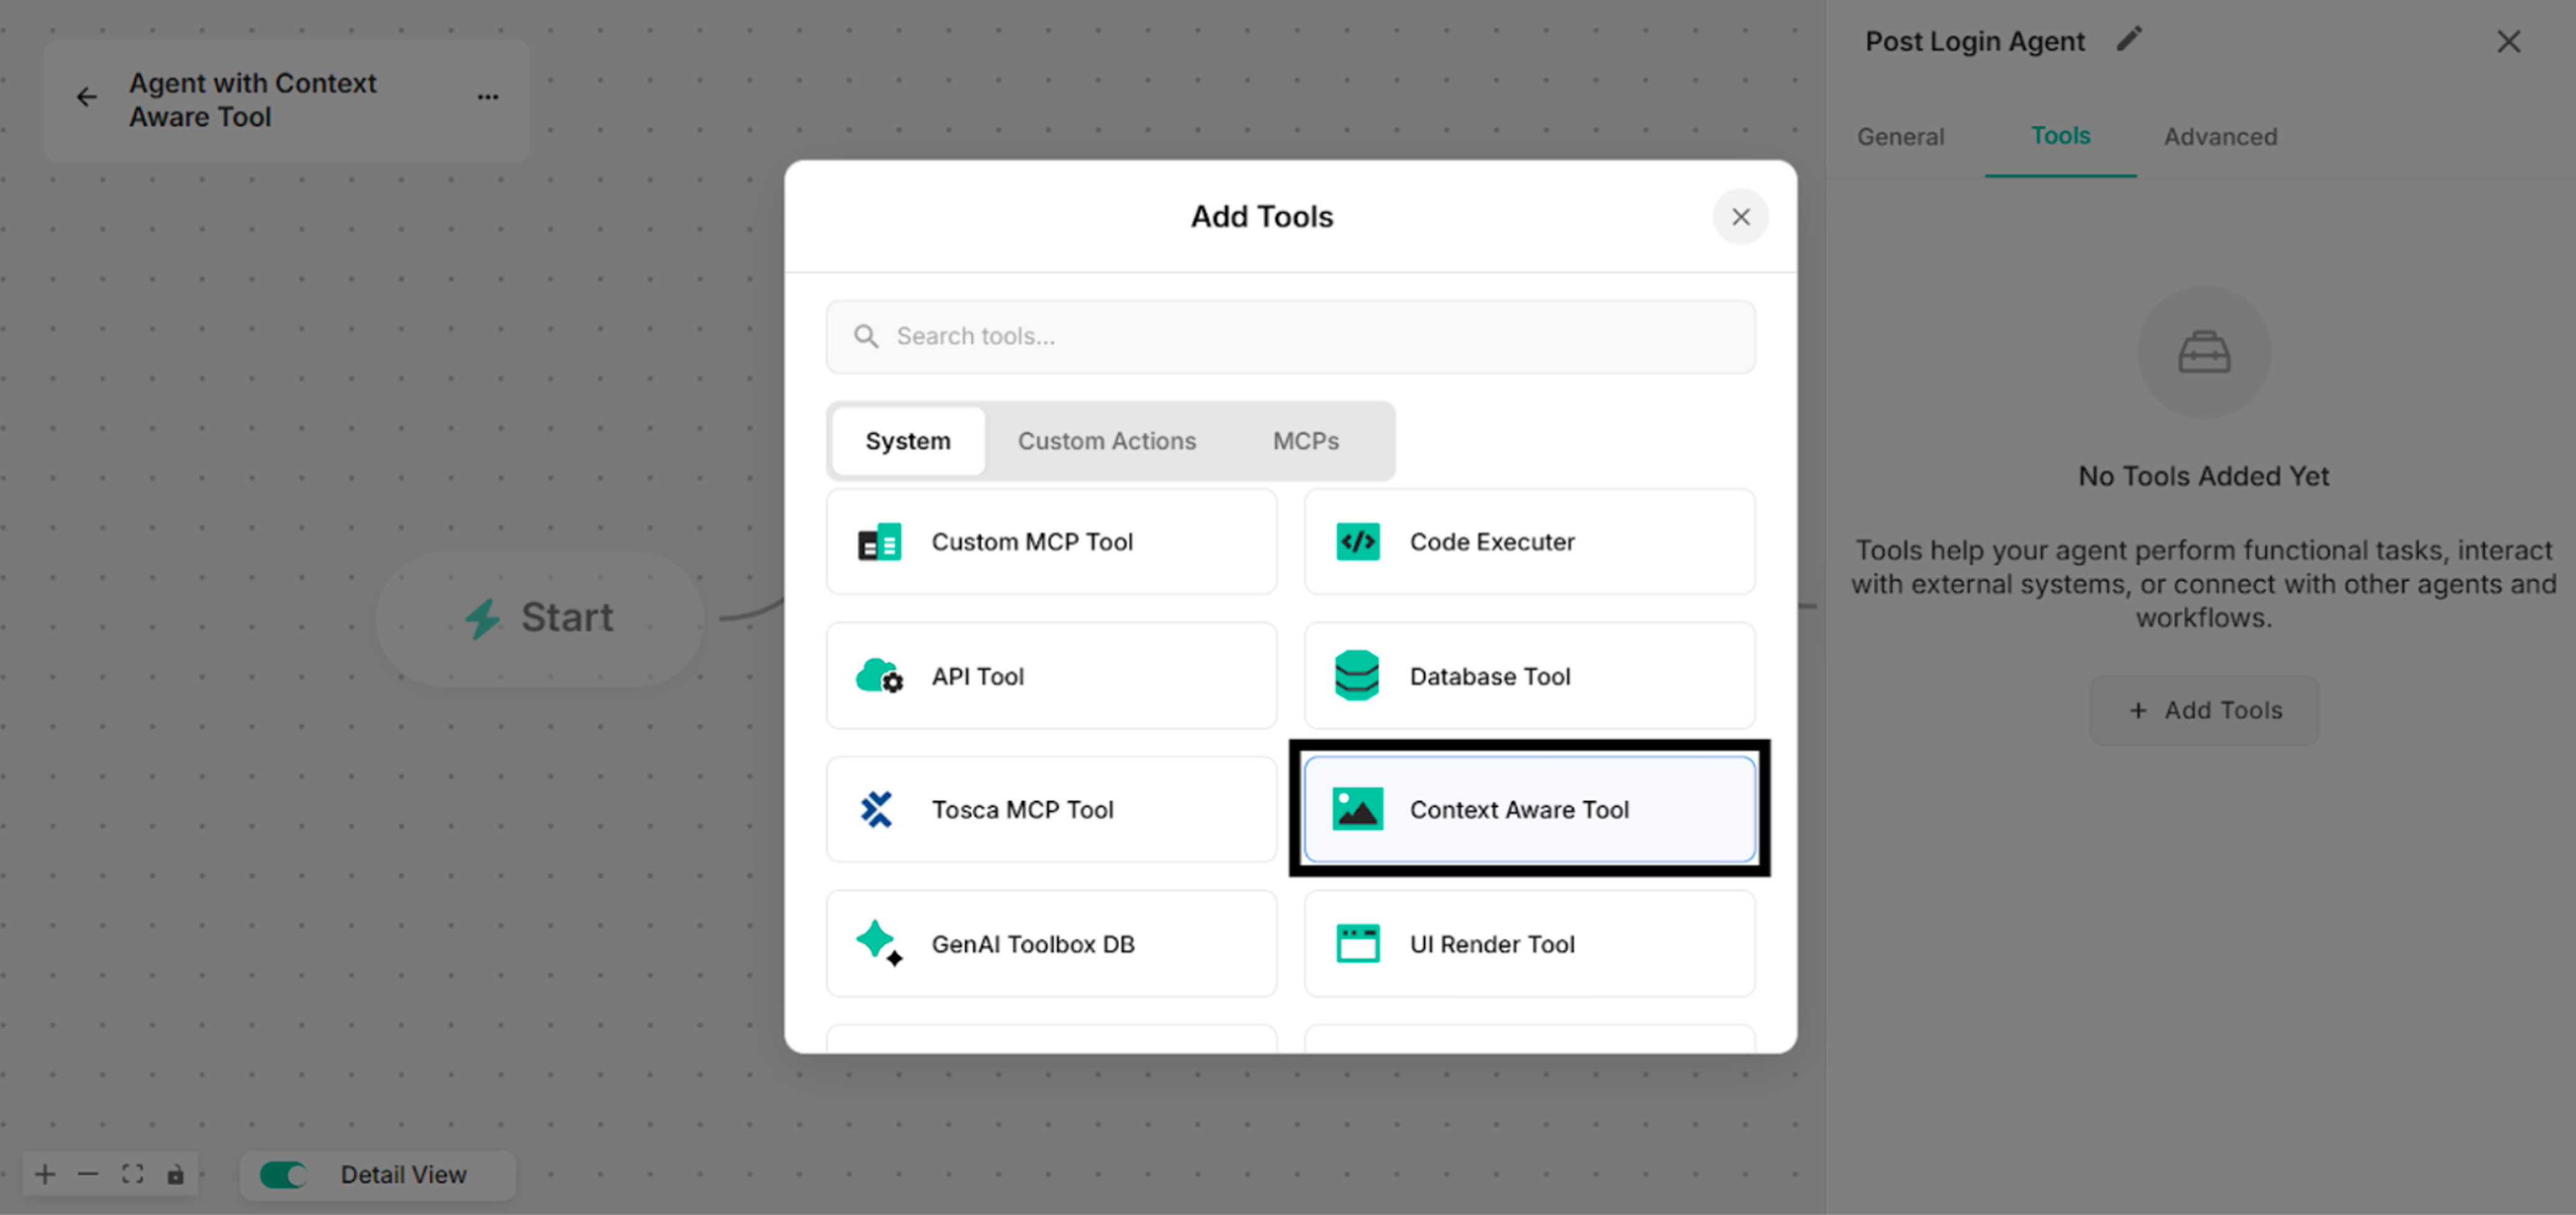Click the UI Render Tool window icon

1357,944
